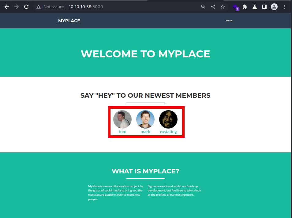Open the purple extension with badge 7
This screenshot has width=292, height=218.
236,7
